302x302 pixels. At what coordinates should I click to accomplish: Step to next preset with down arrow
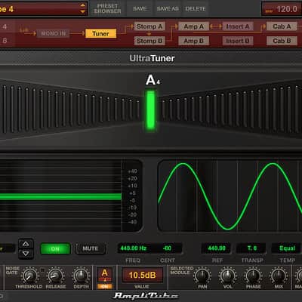(x=82, y=12)
